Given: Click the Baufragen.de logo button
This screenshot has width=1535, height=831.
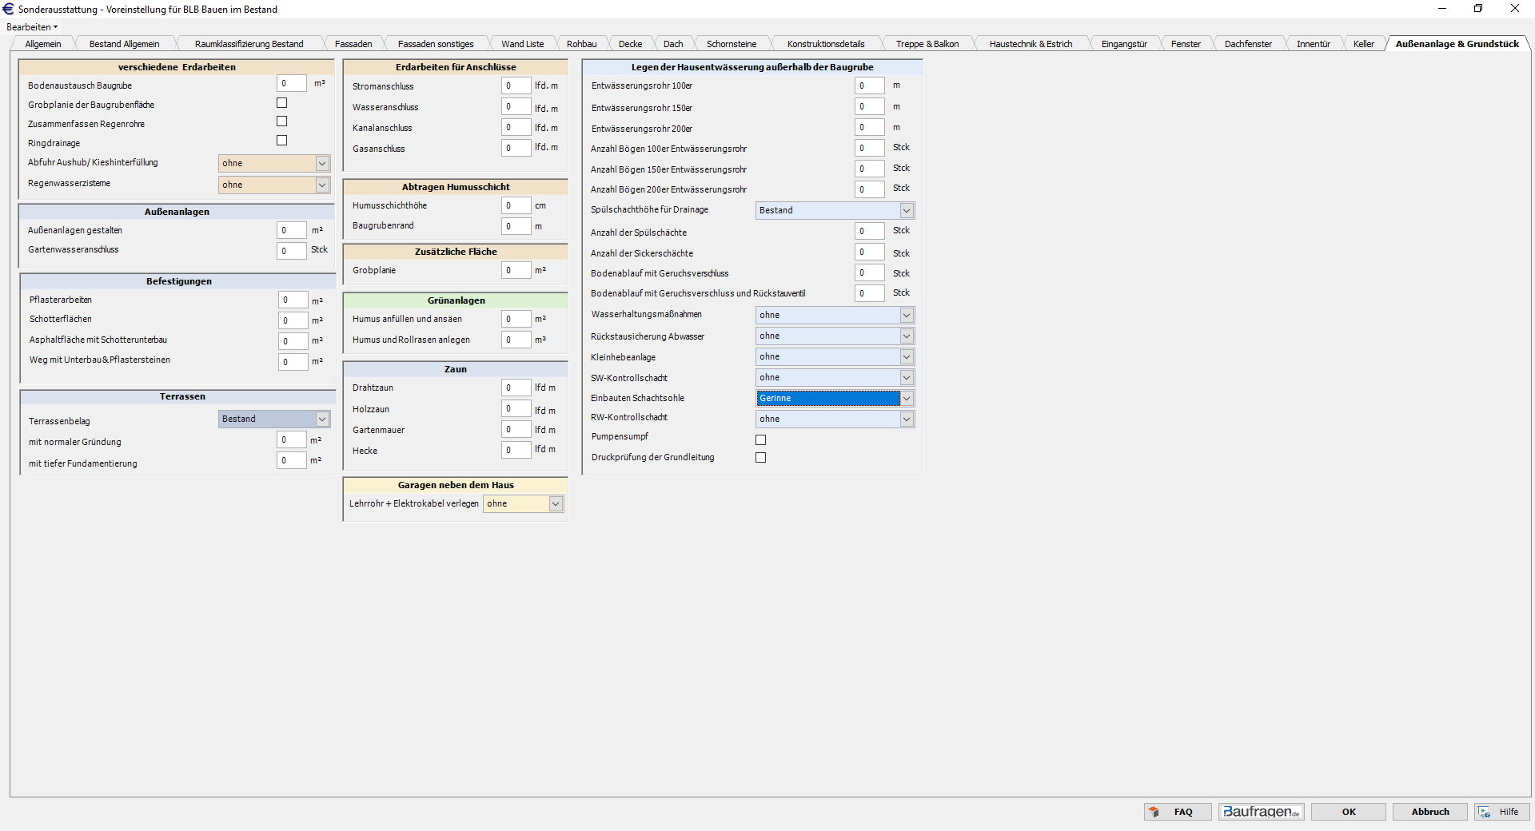Looking at the screenshot, I should coord(1261,812).
